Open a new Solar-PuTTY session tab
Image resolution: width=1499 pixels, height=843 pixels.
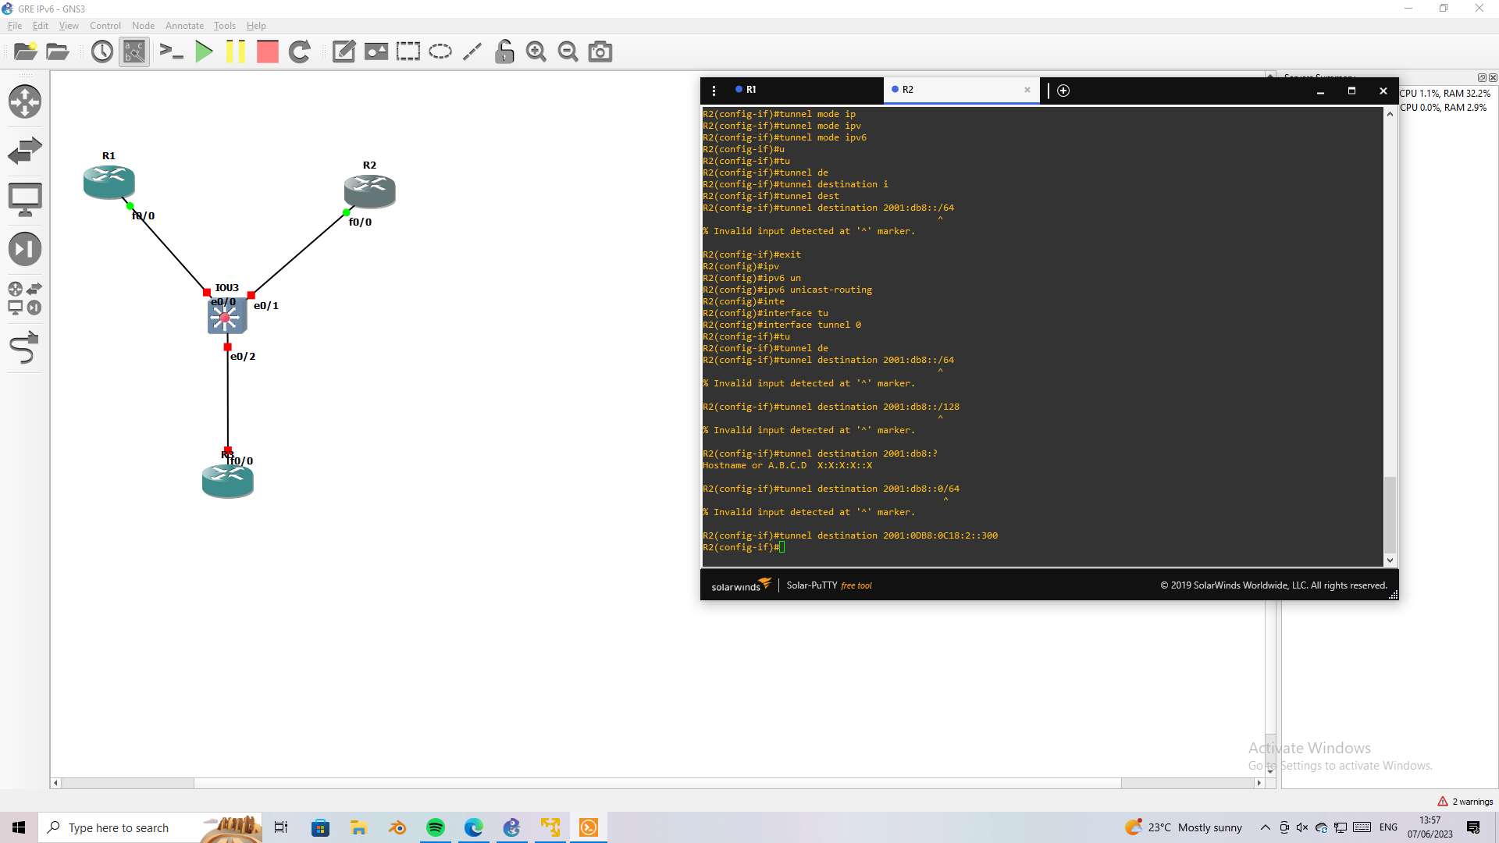coord(1063,91)
